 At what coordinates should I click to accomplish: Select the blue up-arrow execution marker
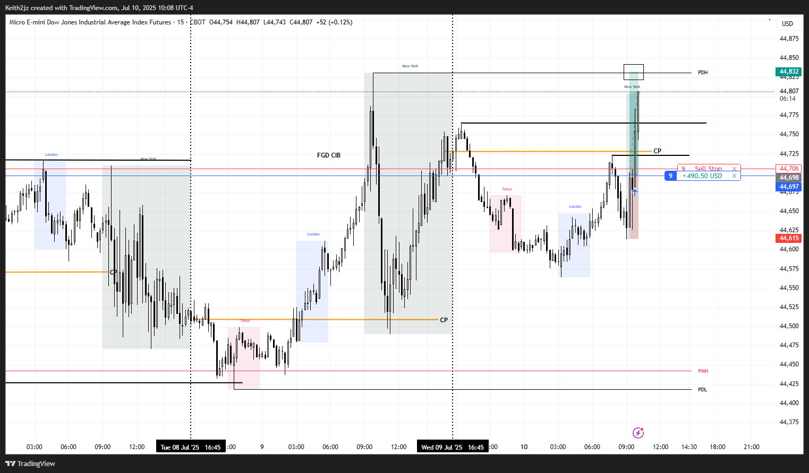pyautogui.click(x=634, y=193)
